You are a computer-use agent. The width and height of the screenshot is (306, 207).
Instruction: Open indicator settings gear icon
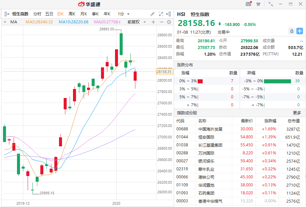[169, 22]
